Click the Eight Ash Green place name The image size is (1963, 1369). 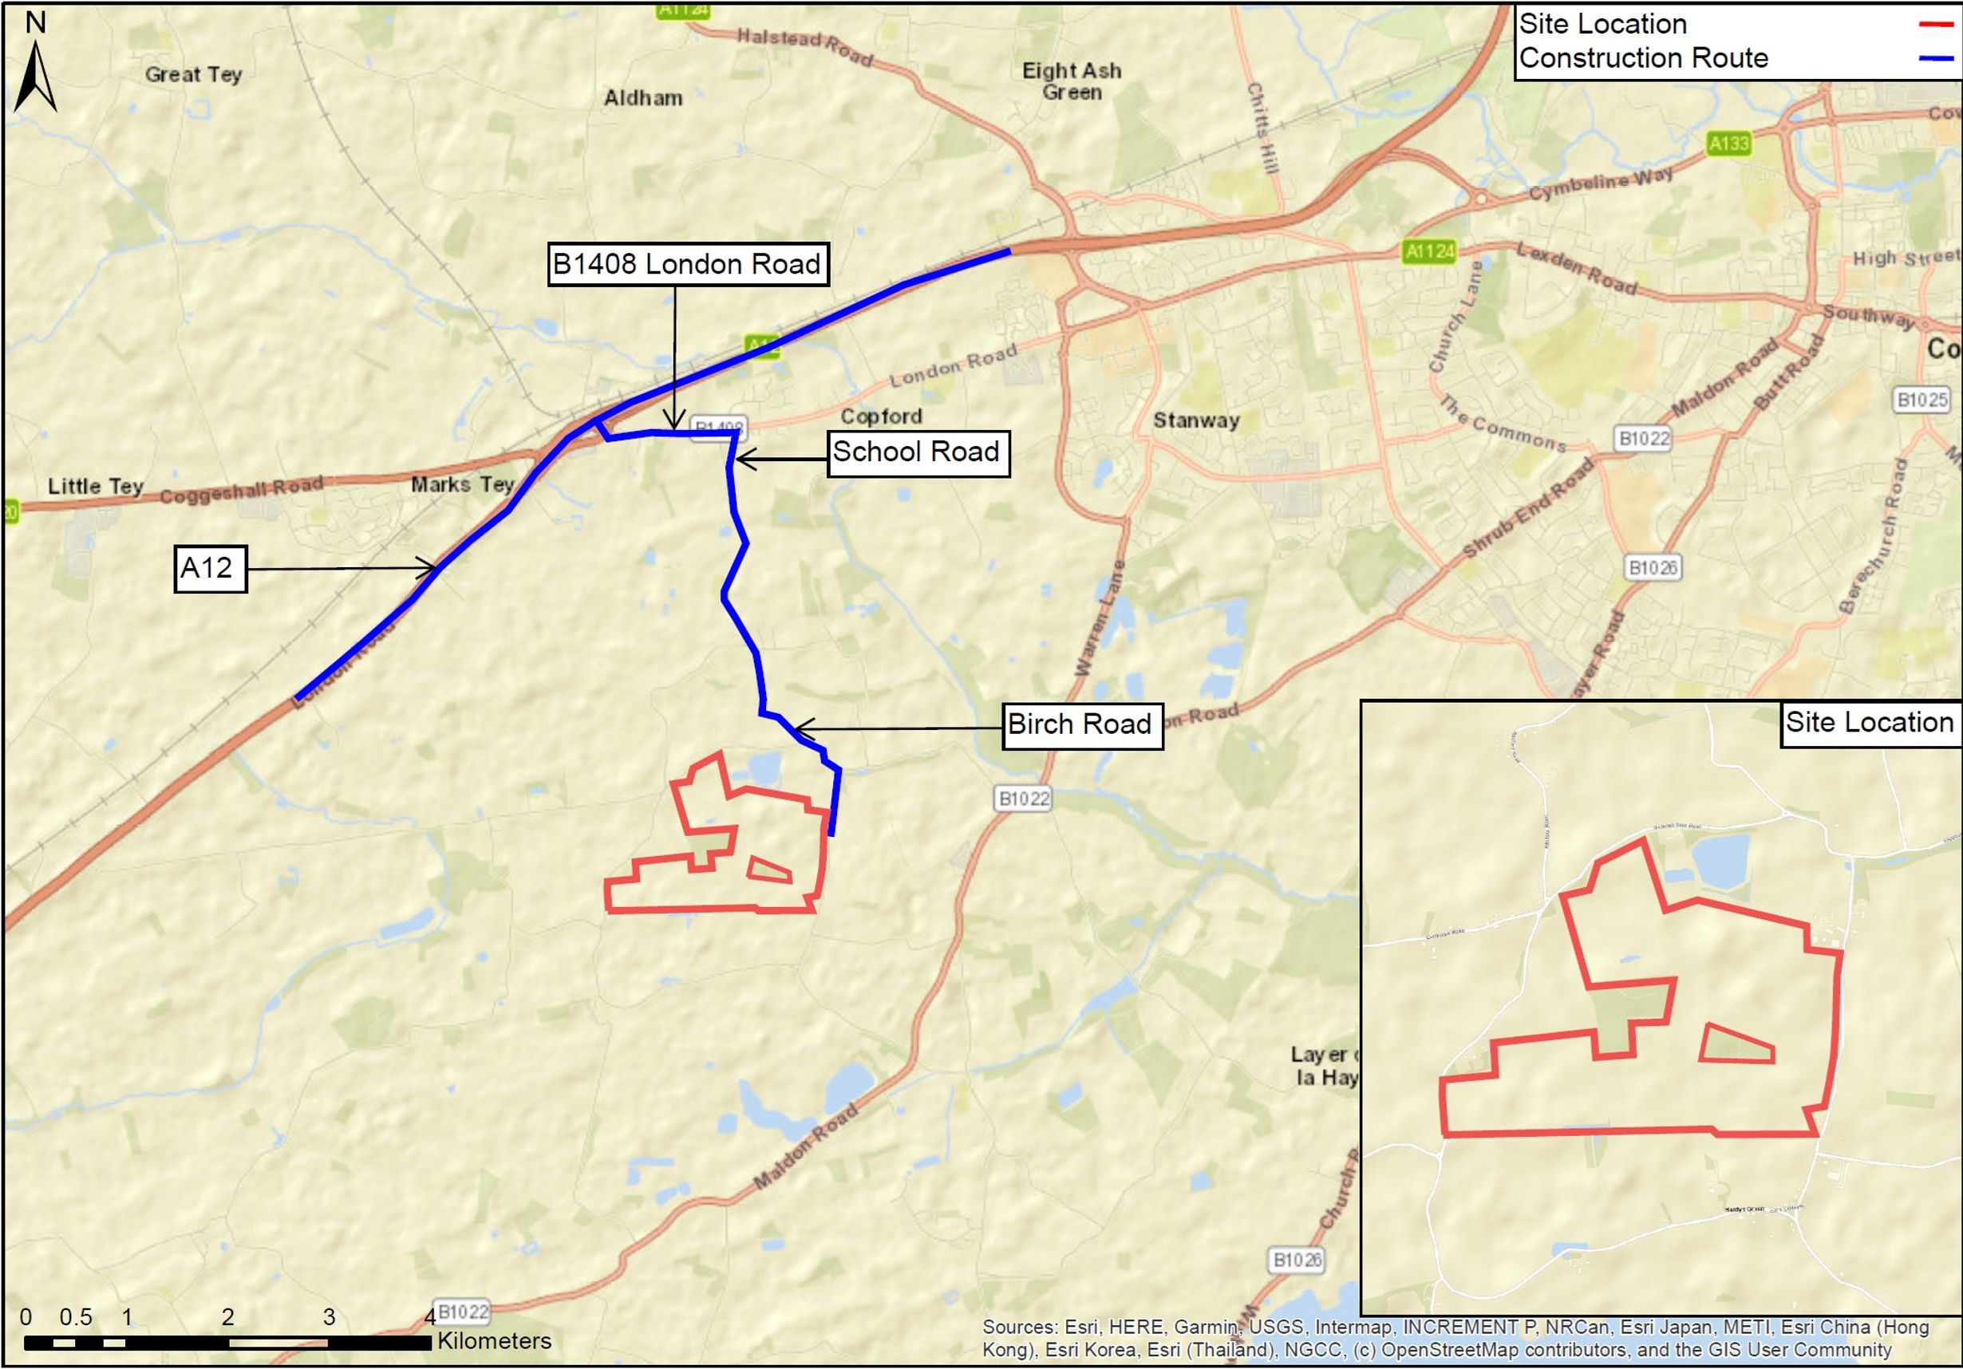point(1071,81)
